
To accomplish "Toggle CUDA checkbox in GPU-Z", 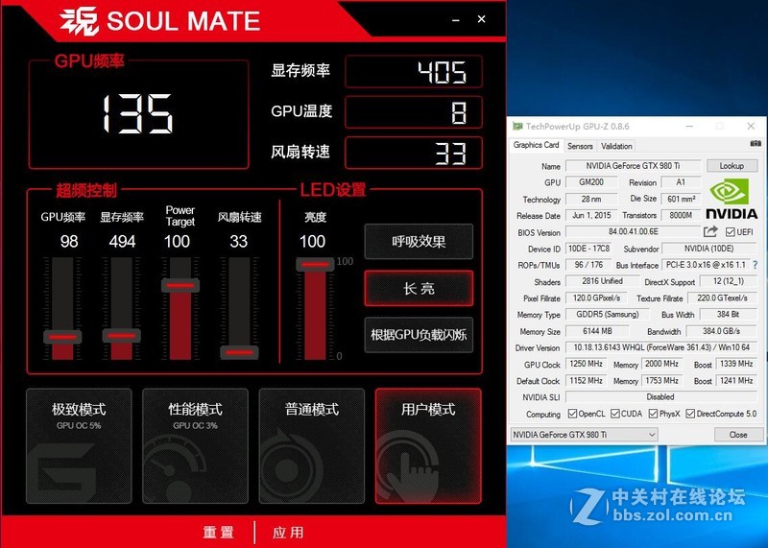I will click(x=614, y=414).
